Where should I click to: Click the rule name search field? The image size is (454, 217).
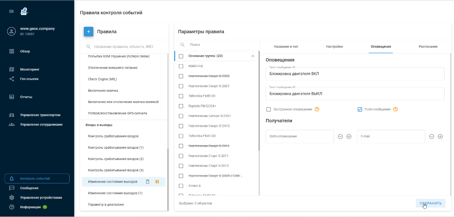pyautogui.click(x=124, y=47)
